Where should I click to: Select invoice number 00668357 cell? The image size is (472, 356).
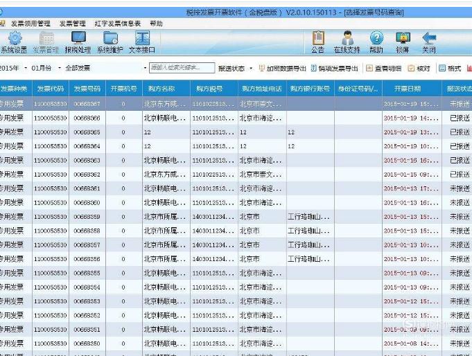tap(87, 245)
